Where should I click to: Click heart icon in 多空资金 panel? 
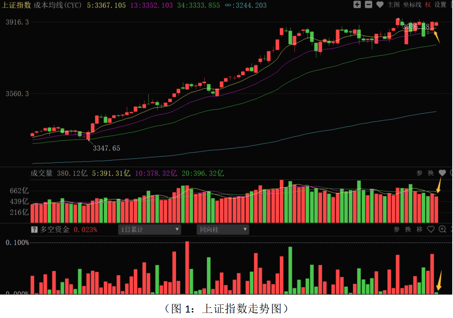[x=431, y=229]
